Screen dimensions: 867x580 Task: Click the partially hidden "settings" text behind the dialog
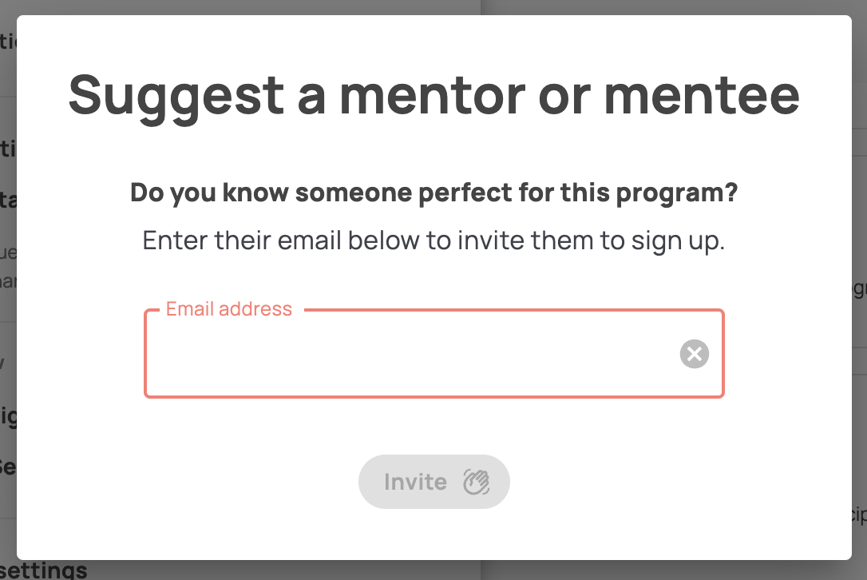point(44,570)
